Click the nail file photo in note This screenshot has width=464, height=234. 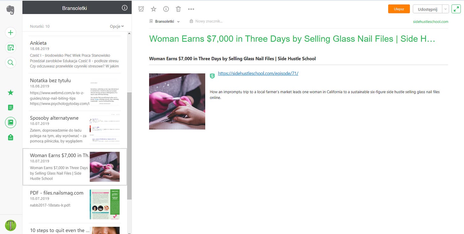click(x=177, y=101)
